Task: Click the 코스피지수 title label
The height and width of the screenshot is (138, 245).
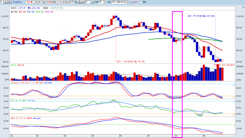Action: click(x=17, y=2)
